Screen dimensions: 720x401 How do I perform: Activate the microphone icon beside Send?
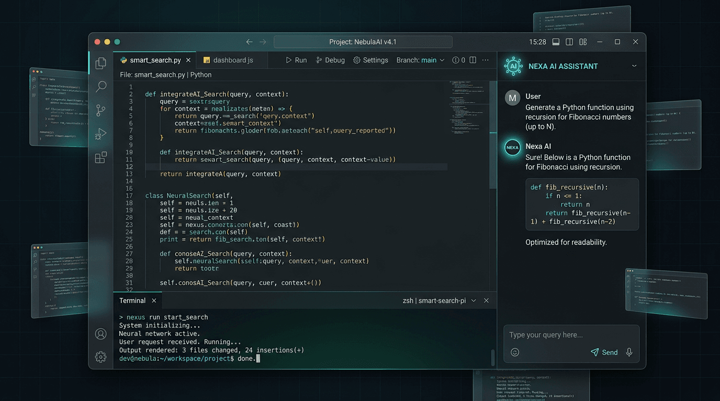pyautogui.click(x=629, y=352)
